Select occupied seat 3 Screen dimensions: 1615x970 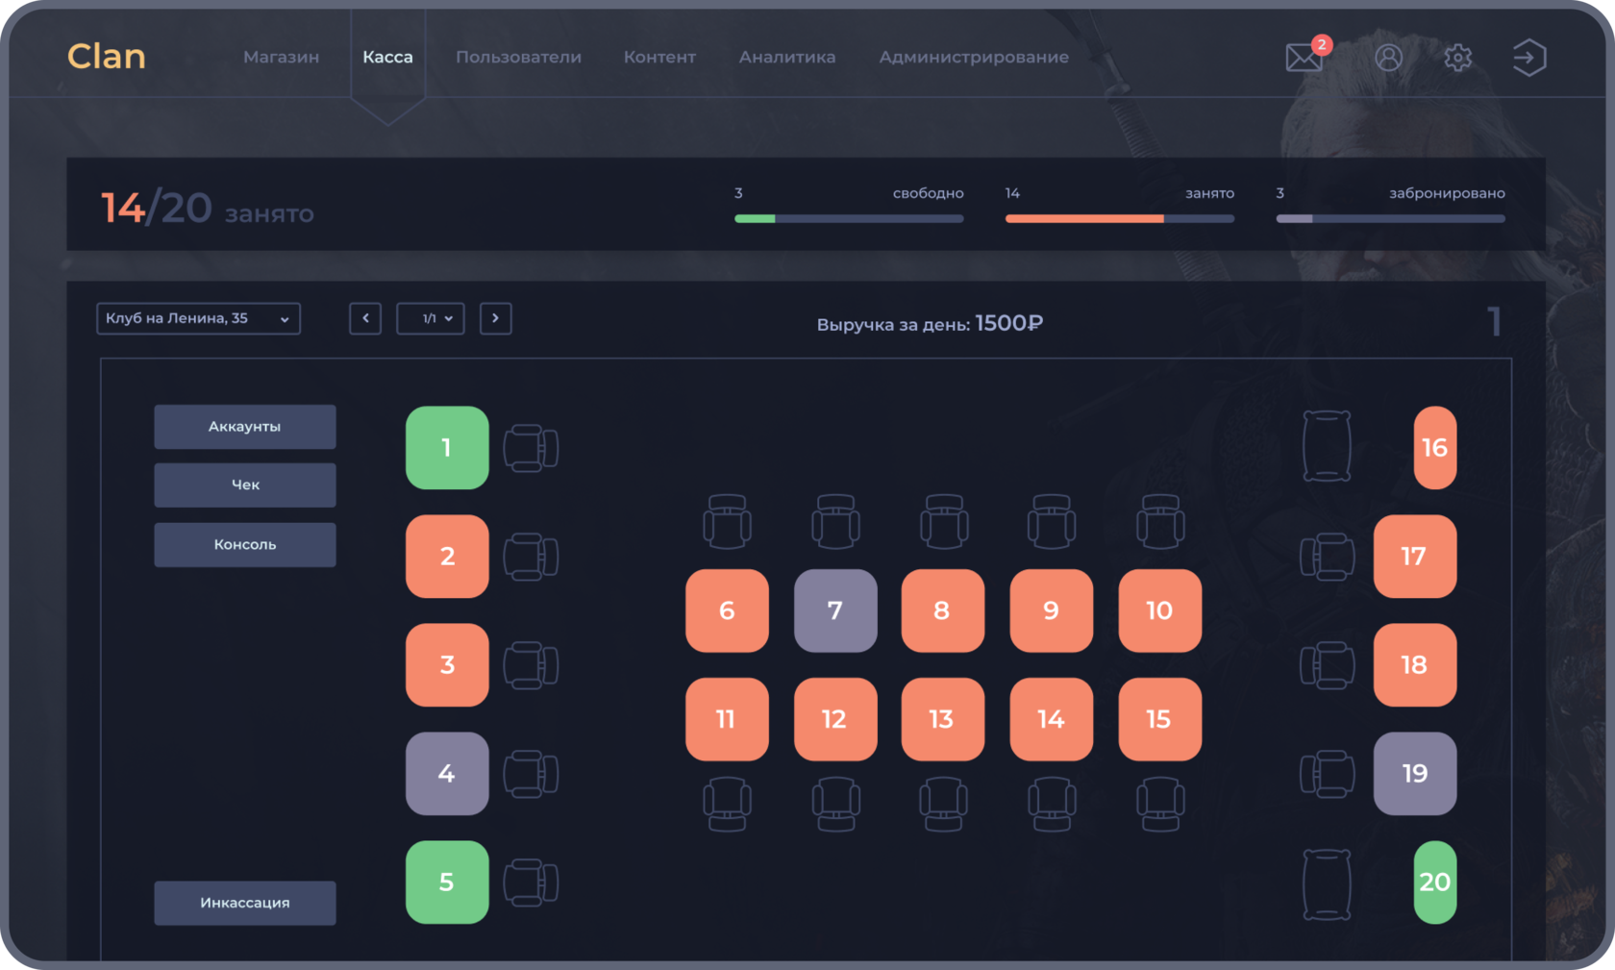(447, 665)
